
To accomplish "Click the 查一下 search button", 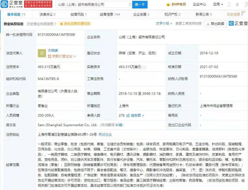I will (x=140, y=4).
